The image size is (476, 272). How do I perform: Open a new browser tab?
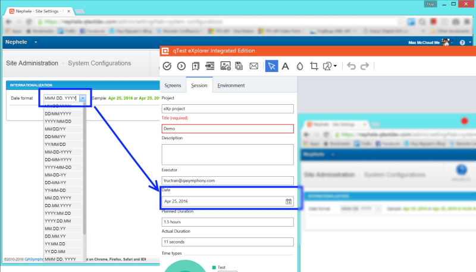tap(80, 11)
